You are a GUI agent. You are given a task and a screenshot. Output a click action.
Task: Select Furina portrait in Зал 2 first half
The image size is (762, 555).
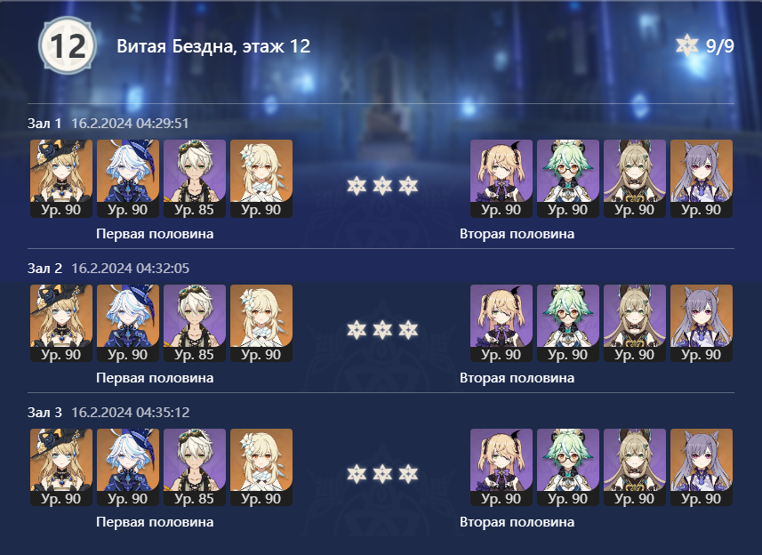click(128, 323)
